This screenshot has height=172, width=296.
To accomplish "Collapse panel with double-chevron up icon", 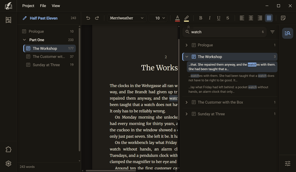I will (x=188, y=27).
